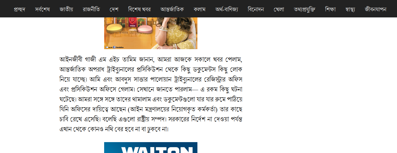
Task: Open অর্থ-বাণিজ্য business section
Action: tap(226, 9)
